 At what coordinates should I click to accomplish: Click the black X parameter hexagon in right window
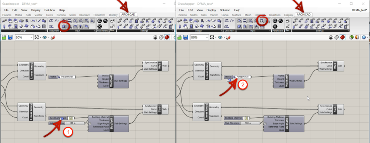pos(275,26)
